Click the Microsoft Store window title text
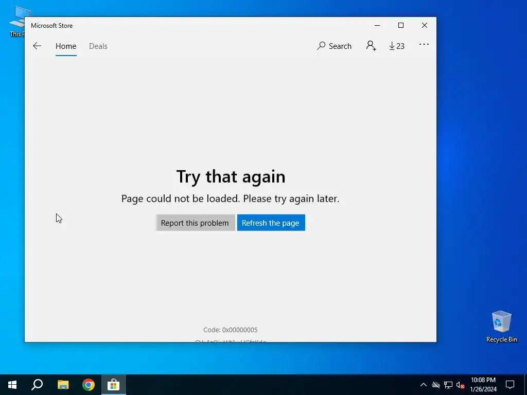 point(52,26)
